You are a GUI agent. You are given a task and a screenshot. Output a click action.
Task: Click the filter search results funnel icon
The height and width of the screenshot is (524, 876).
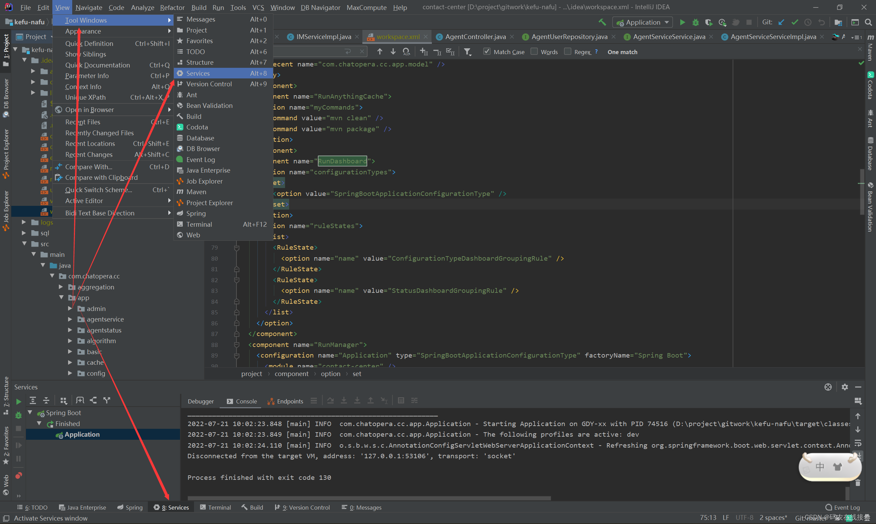[467, 52]
